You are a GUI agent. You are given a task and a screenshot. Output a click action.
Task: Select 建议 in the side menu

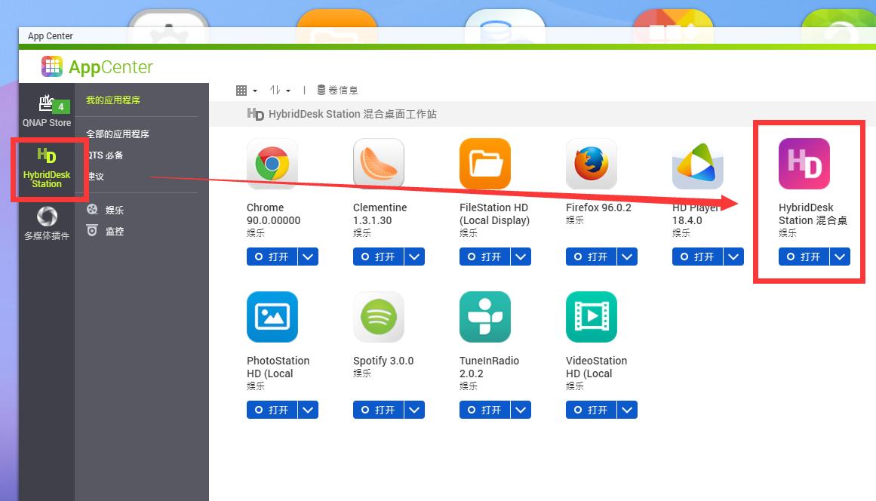tap(96, 177)
